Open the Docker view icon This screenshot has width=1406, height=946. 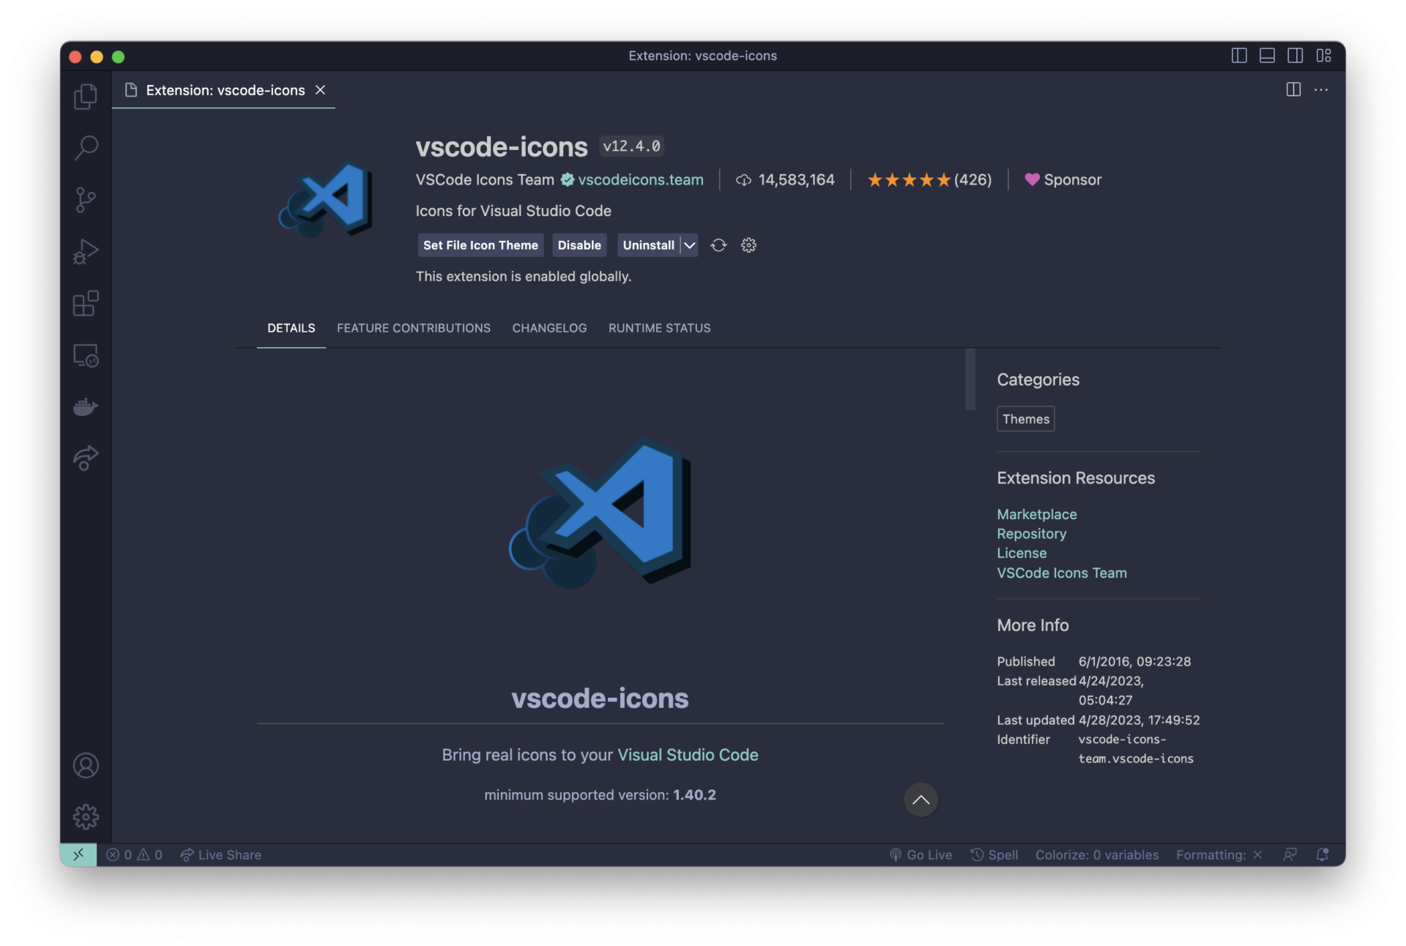coord(86,406)
